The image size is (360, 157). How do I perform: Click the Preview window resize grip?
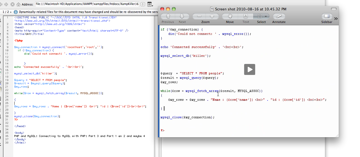(x=337, y=135)
